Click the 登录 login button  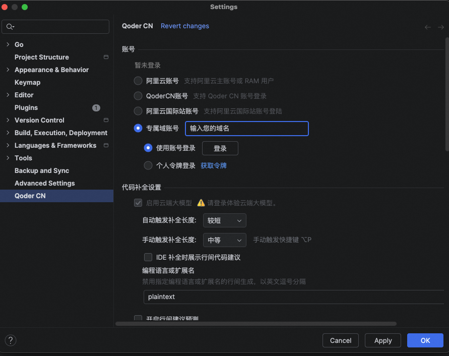pyautogui.click(x=220, y=148)
